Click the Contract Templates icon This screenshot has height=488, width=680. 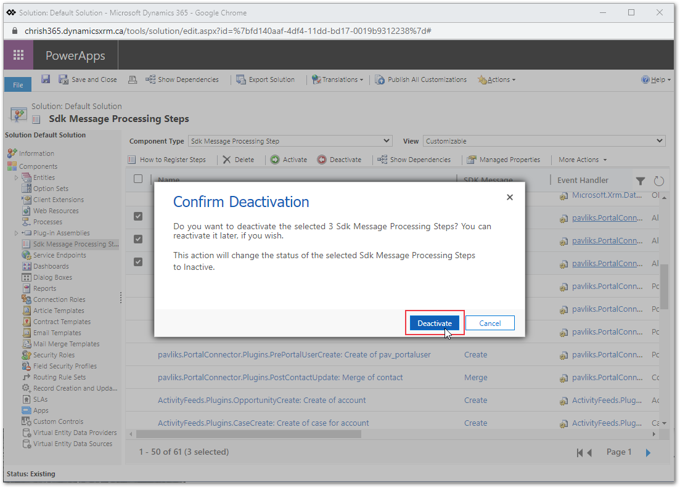point(27,322)
